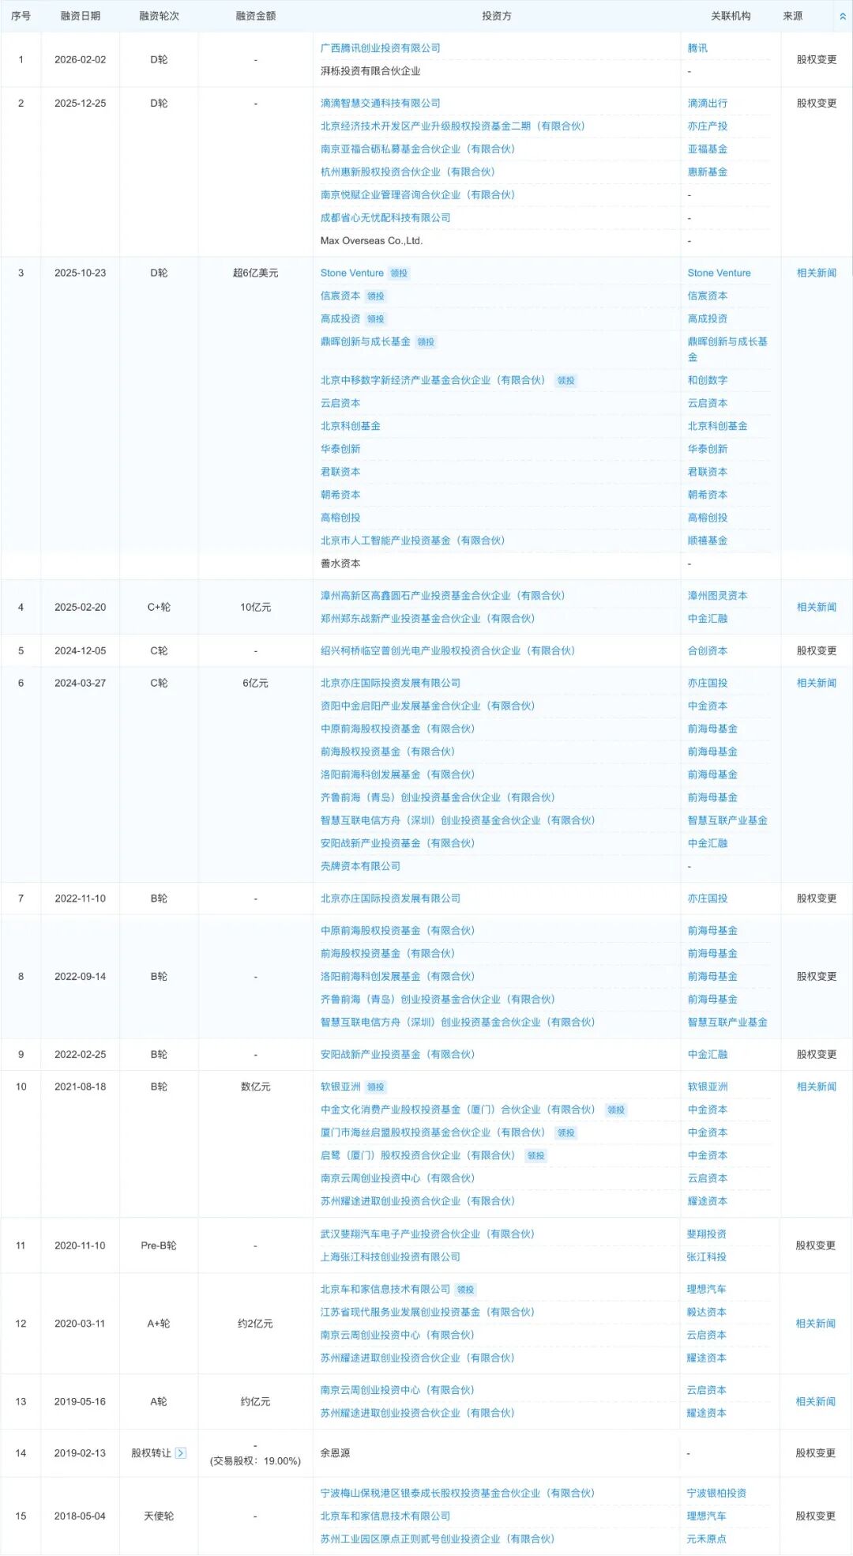The width and height of the screenshot is (853, 1556).
Task: Open investor 启鹭（厦门）股权投资合伙企业
Action: click(x=418, y=1156)
